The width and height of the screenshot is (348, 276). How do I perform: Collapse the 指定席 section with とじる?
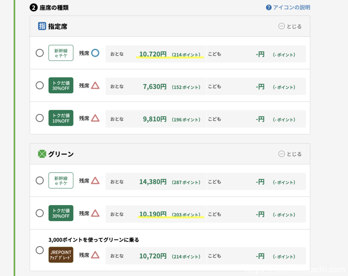[290, 26]
